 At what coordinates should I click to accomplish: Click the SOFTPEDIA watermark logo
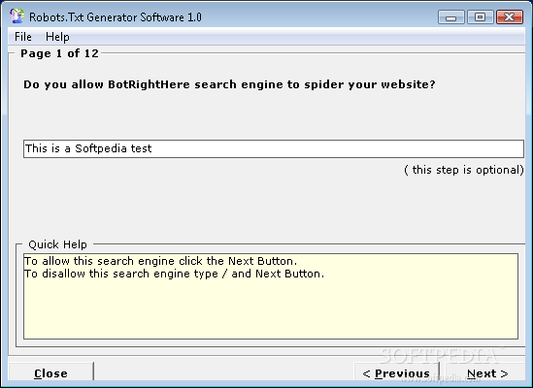[x=439, y=356]
